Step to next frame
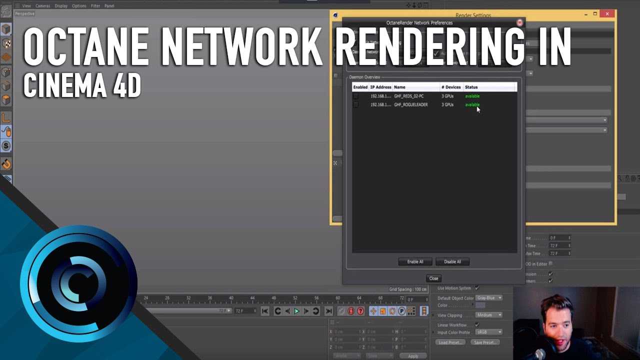Image resolution: width=640 pixels, height=360 pixels. 306,311
